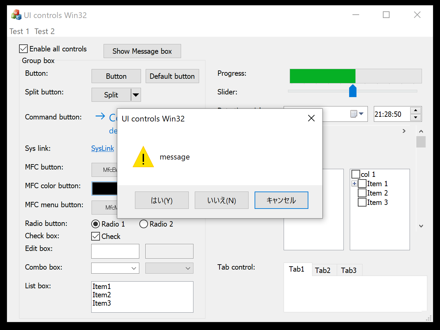
Task: Click Show Message box button
Action: coord(142,51)
